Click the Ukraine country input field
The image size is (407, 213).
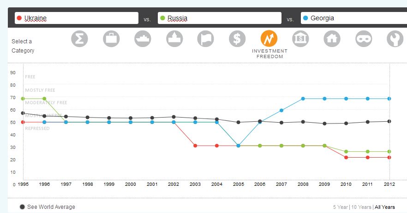(77, 18)
